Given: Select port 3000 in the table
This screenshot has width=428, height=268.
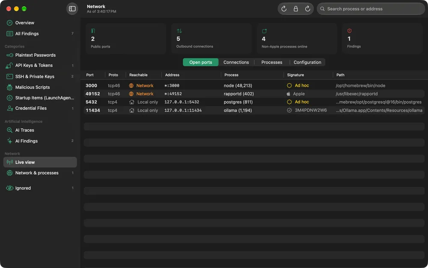Looking at the screenshot, I should click(91, 86).
